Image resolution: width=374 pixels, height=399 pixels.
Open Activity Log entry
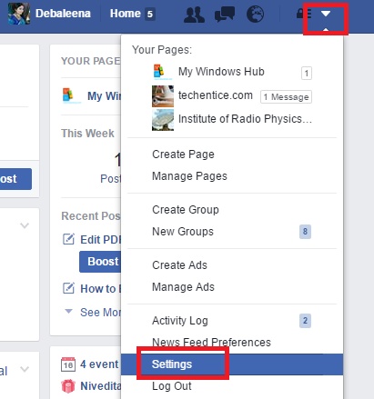tap(180, 321)
